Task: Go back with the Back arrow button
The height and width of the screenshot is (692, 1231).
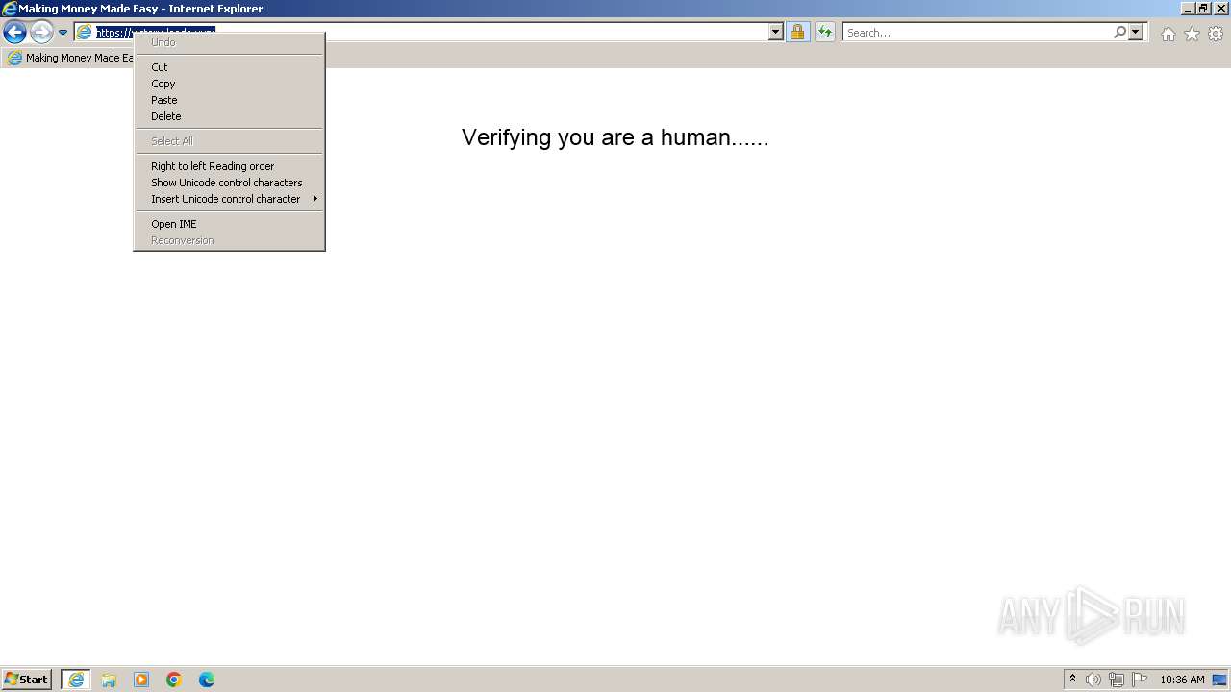Action: tap(14, 33)
